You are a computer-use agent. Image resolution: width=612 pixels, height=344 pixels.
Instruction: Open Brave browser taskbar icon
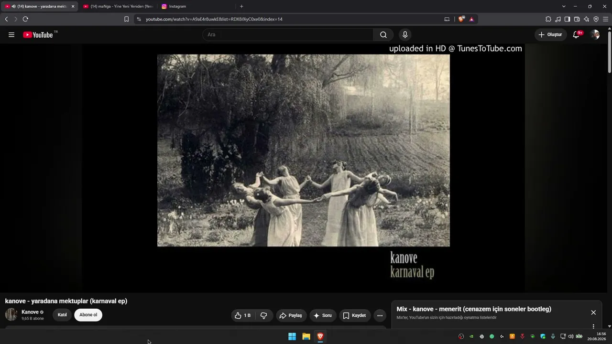[x=320, y=336]
